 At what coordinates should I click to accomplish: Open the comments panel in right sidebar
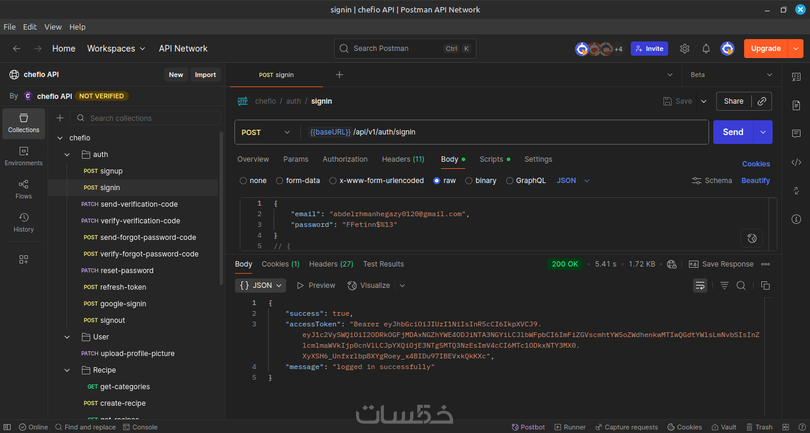click(796, 134)
